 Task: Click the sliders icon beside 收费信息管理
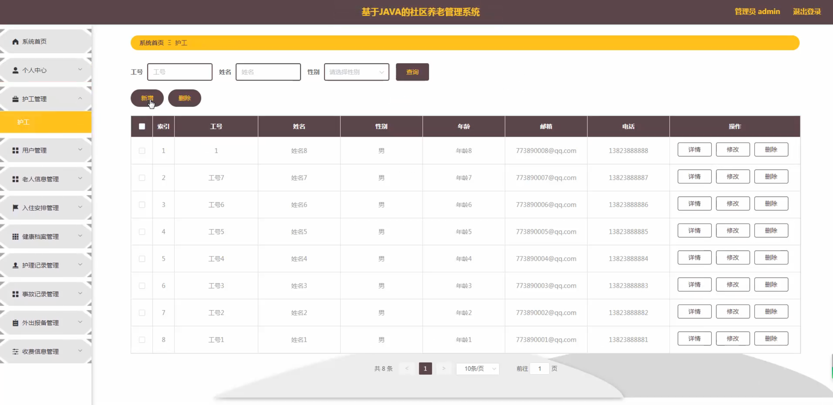(x=15, y=351)
